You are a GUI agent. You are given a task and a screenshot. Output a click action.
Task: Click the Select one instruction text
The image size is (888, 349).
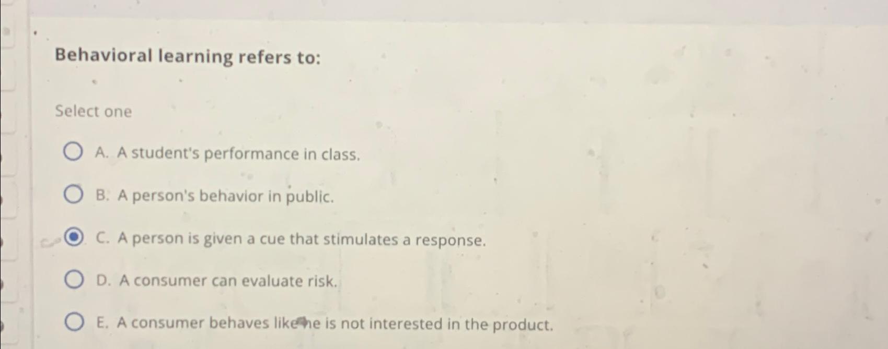tap(93, 111)
